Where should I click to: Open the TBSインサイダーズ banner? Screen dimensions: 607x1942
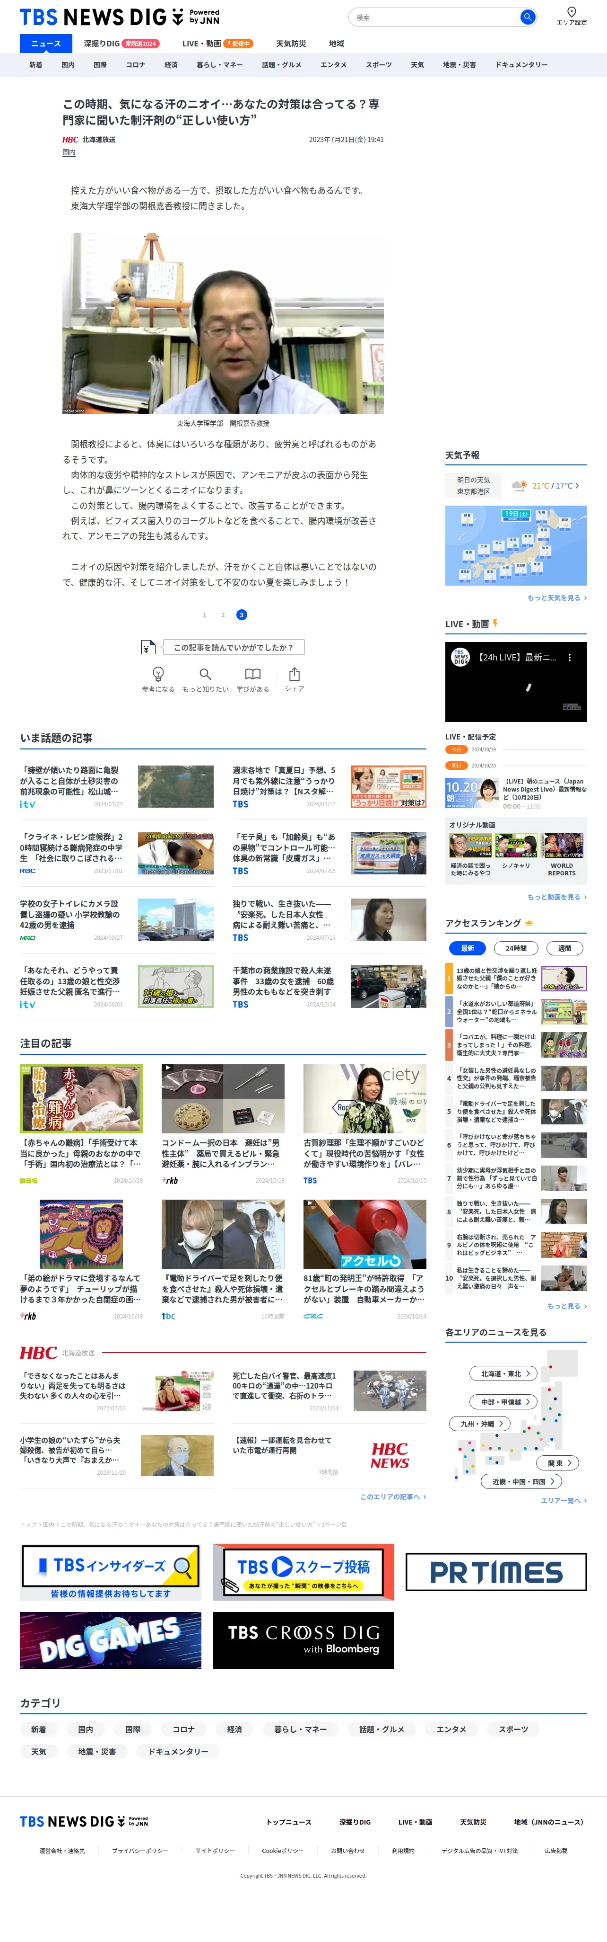(111, 1572)
